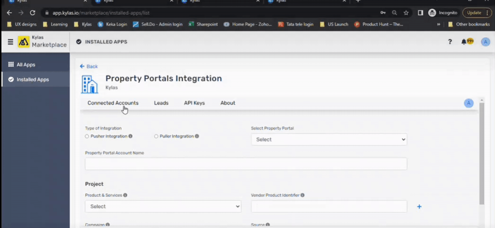495x228 pixels.
Task: Click info icon beside Campaign label
Action: click(x=107, y=225)
